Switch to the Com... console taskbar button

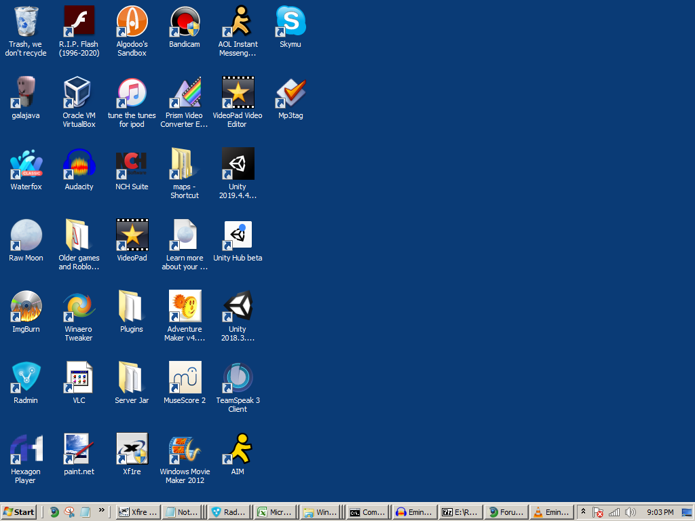(368, 512)
